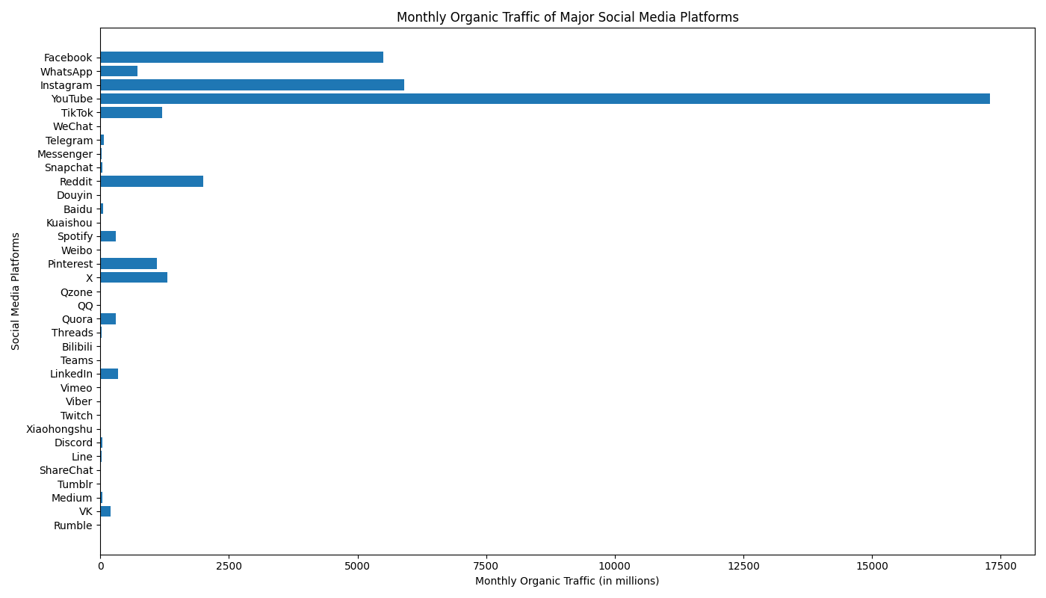Click the 'Douyin' axis label
This screenshot has height=598, width=1046.
point(75,195)
